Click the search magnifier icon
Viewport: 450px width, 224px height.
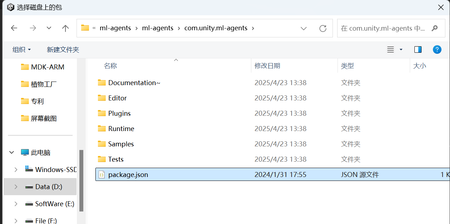click(x=434, y=28)
